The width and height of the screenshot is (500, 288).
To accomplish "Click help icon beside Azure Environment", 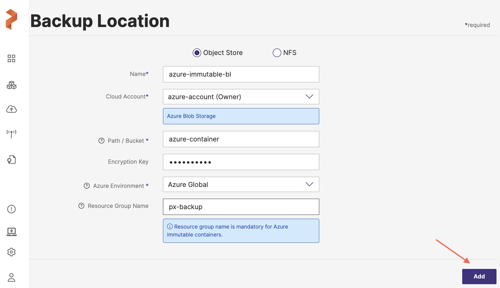I will pyautogui.click(x=87, y=186).
